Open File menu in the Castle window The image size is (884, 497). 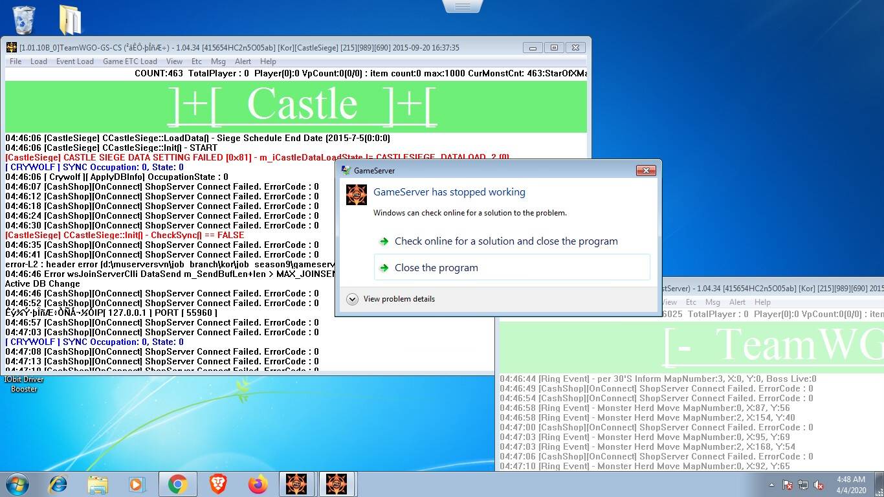pyautogui.click(x=16, y=61)
